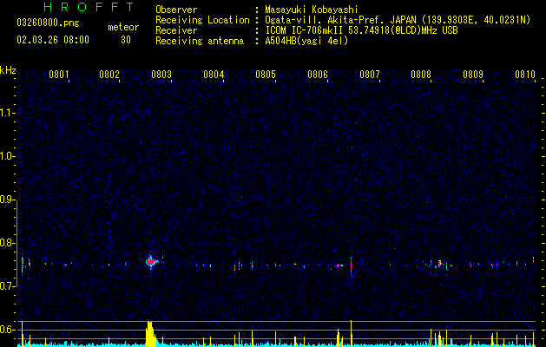Click the 0.8 kHz axis value
The image size is (546, 347).
coord(7,243)
